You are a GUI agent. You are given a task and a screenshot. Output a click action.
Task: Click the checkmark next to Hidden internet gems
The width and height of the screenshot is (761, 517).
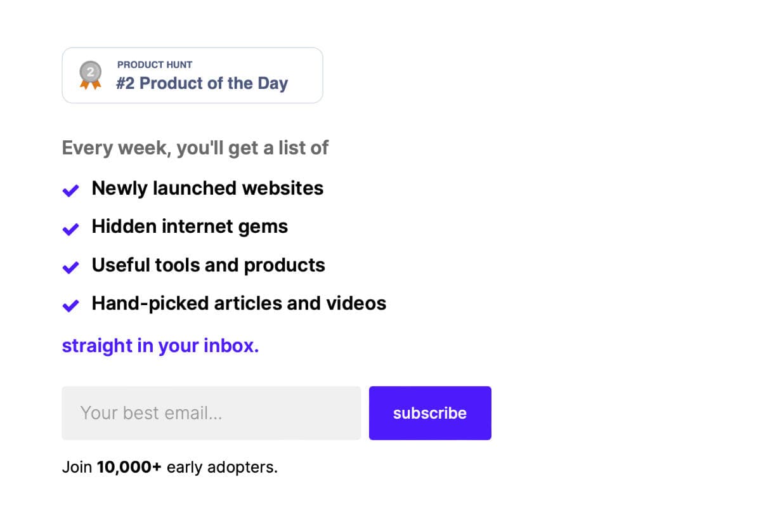(70, 229)
